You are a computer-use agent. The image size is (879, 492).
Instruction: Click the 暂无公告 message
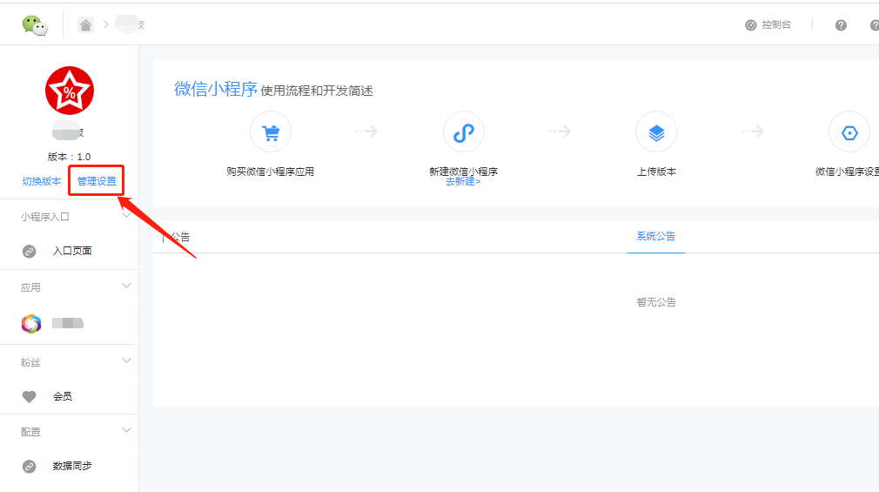(656, 302)
